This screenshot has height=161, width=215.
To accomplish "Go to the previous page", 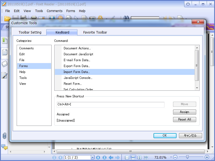I will point(60,158).
